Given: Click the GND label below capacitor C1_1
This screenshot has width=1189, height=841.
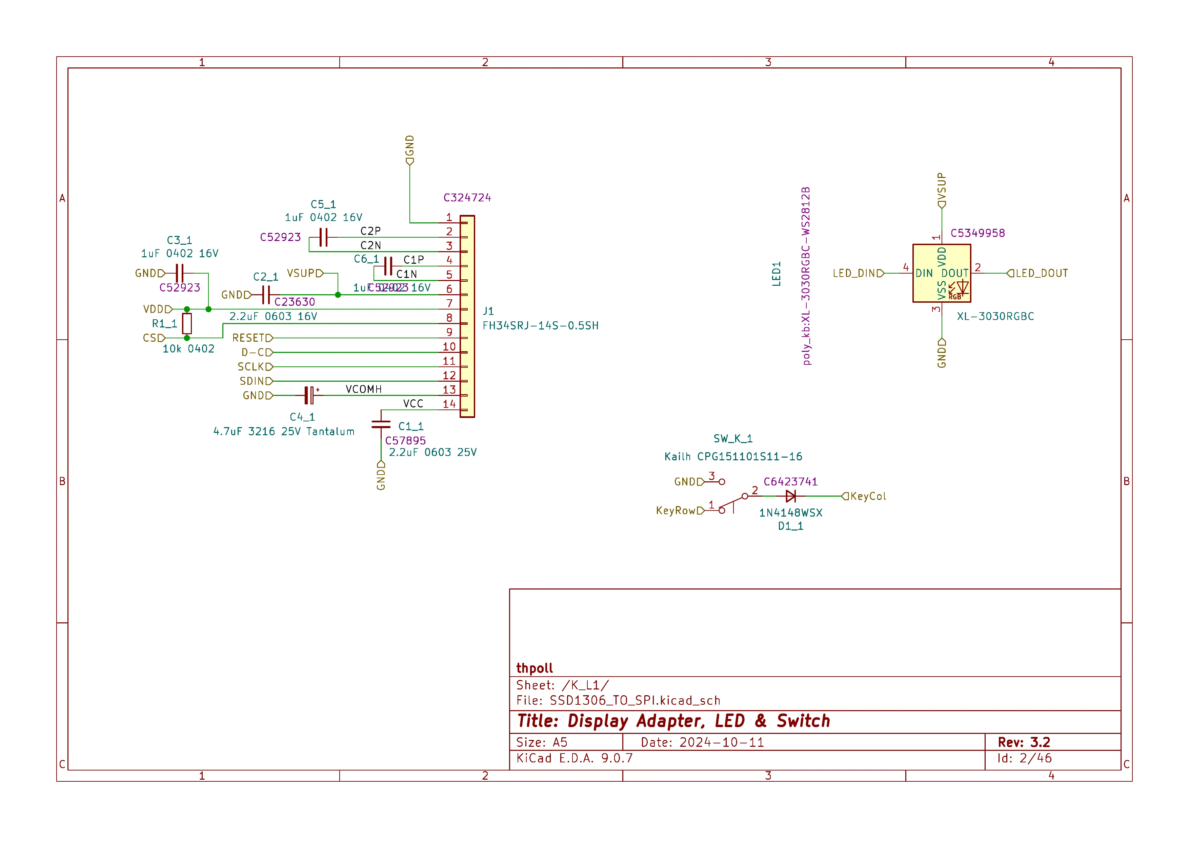Looking at the screenshot, I should pos(381,475).
